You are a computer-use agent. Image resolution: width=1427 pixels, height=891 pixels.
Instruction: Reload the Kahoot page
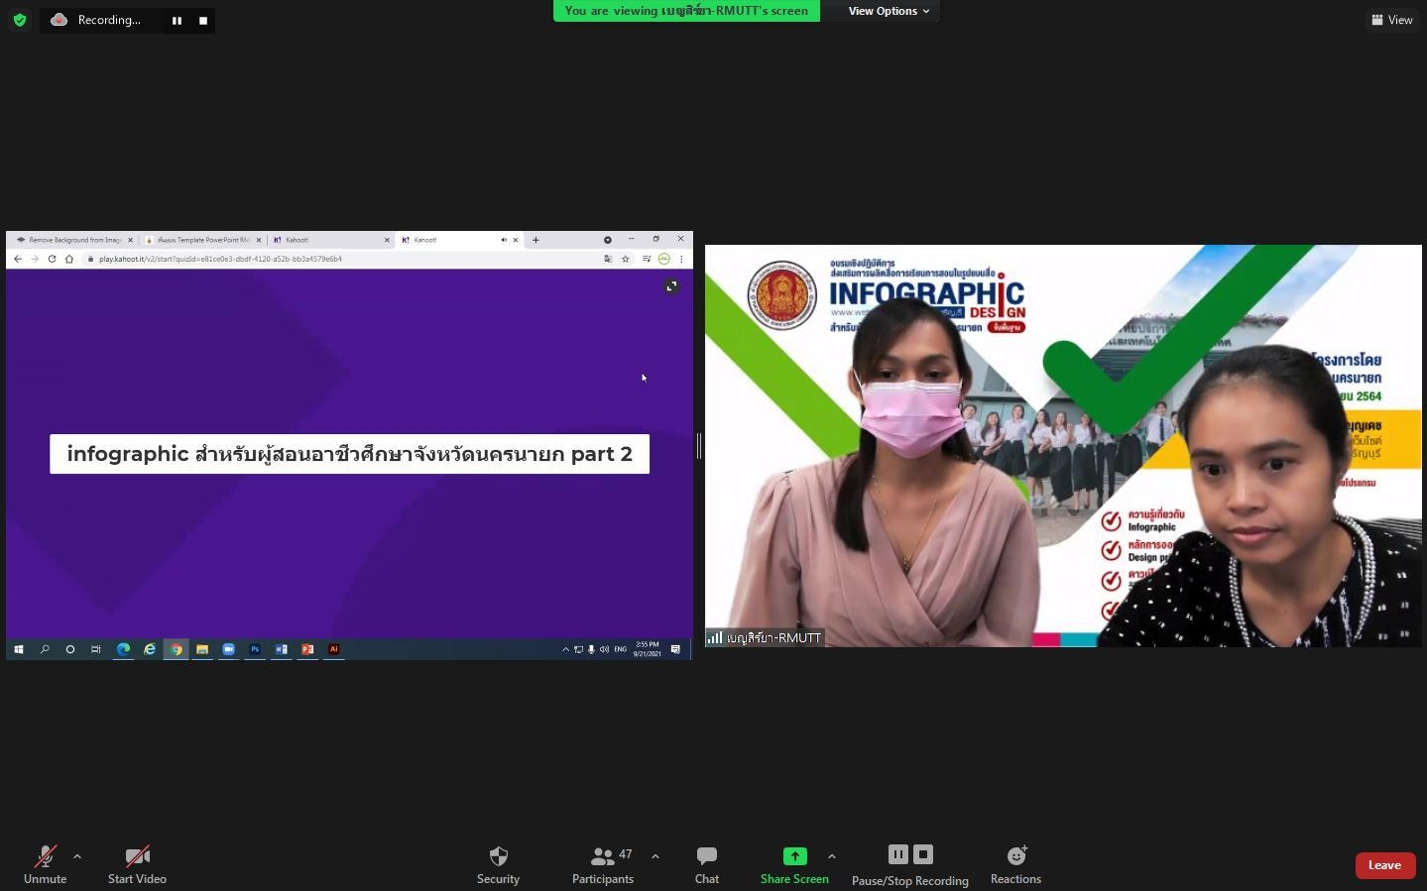click(x=52, y=259)
